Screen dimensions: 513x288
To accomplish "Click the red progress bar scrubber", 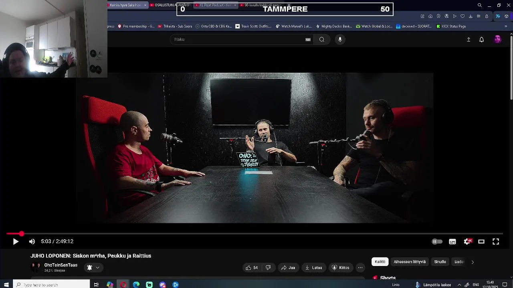I will coord(21,234).
